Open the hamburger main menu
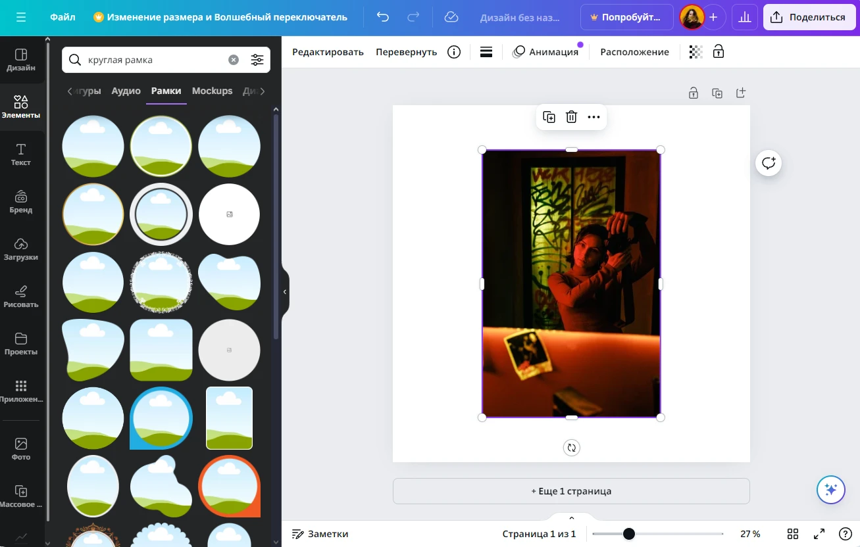 click(21, 17)
